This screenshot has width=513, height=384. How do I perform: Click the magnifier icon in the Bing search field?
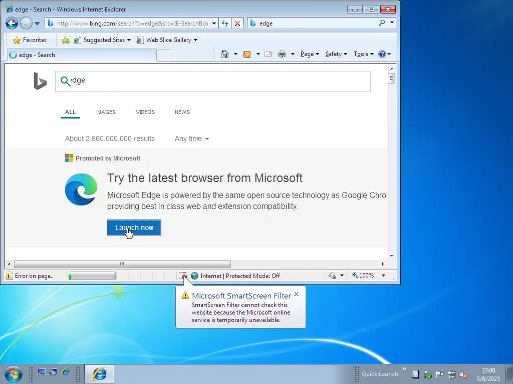66,81
